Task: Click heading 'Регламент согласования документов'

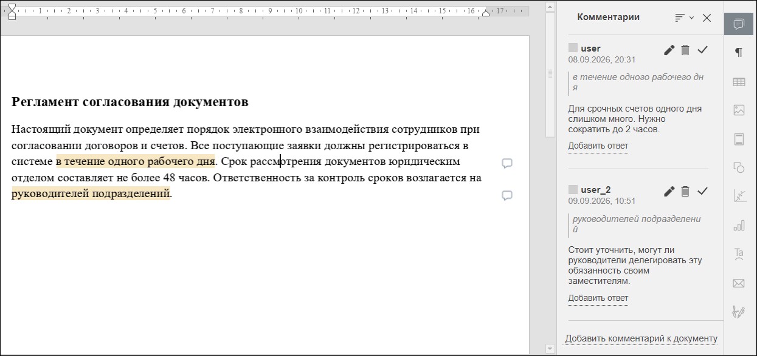Action: point(130,102)
